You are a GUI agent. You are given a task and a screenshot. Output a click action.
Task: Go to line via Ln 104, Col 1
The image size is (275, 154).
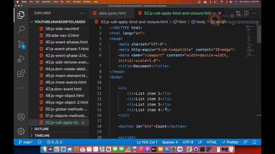click(x=147, y=142)
